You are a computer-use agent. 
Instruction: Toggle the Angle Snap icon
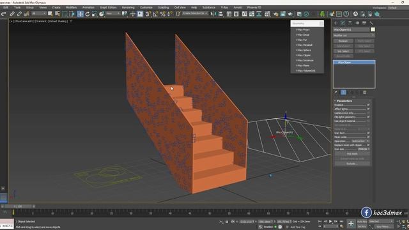(155, 14)
